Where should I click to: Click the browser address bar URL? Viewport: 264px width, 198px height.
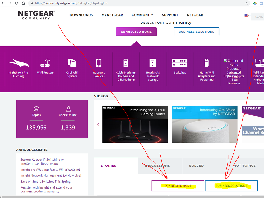[x=71, y=3]
